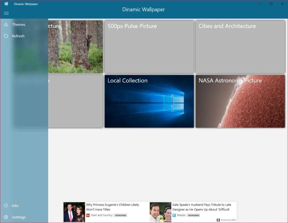The image size is (288, 223).
Task: Click the People publisher icon in the ad
Action: tap(175, 215)
